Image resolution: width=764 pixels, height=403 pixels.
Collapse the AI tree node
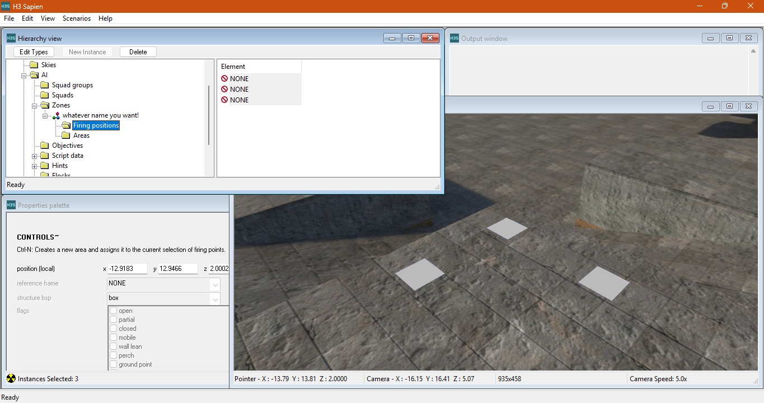pos(24,75)
